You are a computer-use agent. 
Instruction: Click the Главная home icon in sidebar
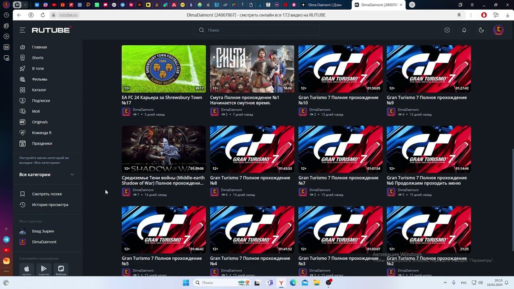tap(22, 47)
